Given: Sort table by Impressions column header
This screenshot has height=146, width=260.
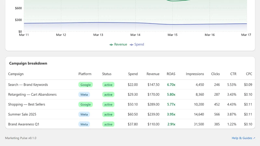Looking at the screenshot, I should coord(195,74).
